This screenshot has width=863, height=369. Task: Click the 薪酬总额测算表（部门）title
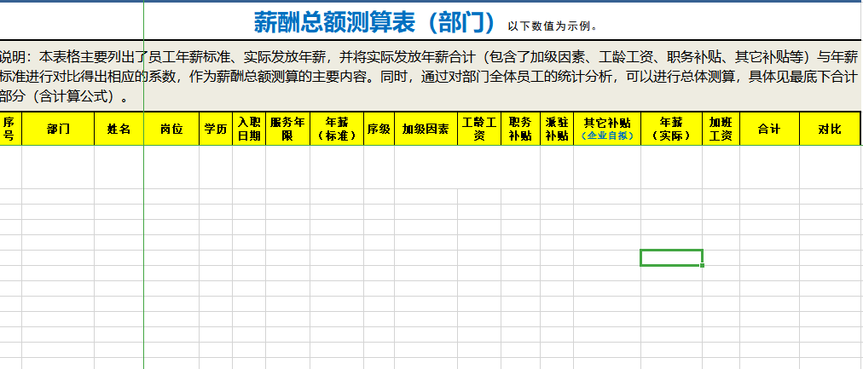pos(375,21)
